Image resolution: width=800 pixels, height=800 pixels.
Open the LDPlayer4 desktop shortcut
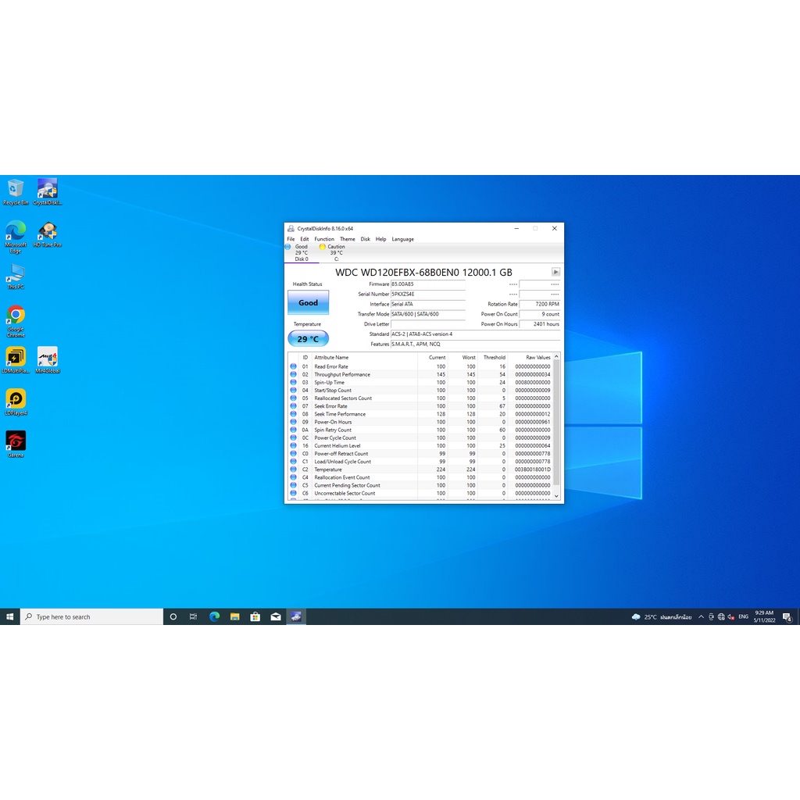[x=16, y=400]
